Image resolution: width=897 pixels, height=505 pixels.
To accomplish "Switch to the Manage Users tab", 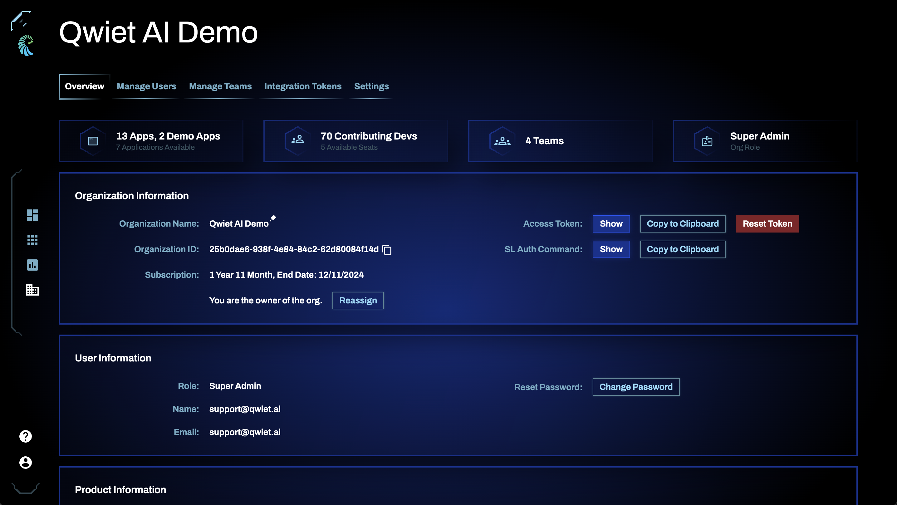I will click(147, 86).
